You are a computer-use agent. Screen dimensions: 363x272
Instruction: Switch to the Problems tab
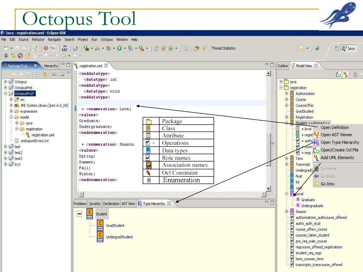[80, 204]
